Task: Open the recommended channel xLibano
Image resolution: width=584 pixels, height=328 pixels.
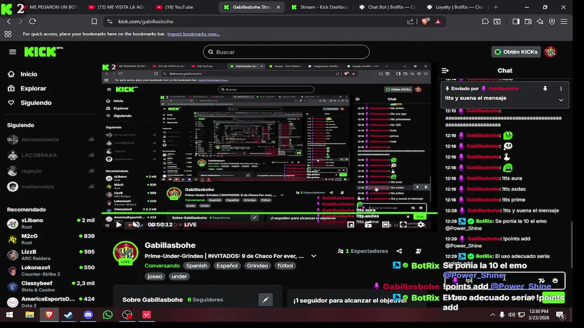Action: click(50, 223)
